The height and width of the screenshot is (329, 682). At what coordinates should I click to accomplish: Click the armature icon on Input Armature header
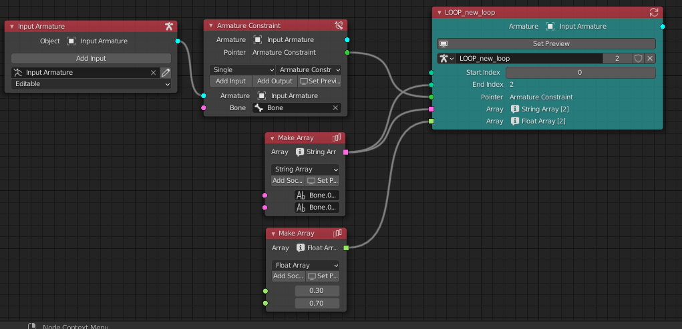(x=169, y=27)
